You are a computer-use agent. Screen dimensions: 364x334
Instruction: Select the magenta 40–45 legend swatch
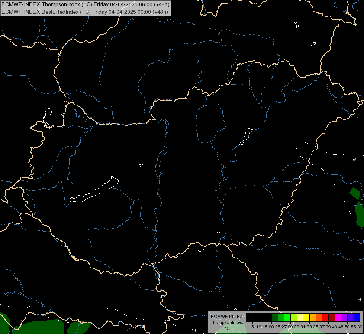[x=338, y=317]
